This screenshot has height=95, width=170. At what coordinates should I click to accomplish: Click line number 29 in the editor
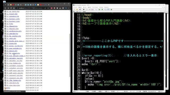point(79,73)
